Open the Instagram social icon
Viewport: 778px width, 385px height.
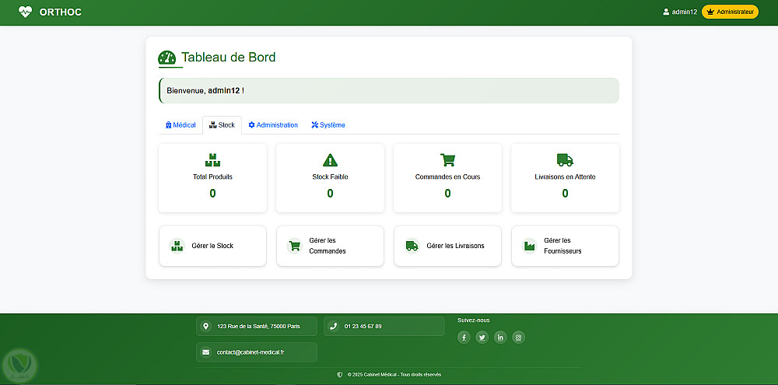coord(518,338)
